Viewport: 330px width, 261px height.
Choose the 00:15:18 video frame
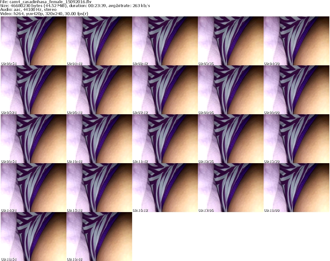point(99,188)
